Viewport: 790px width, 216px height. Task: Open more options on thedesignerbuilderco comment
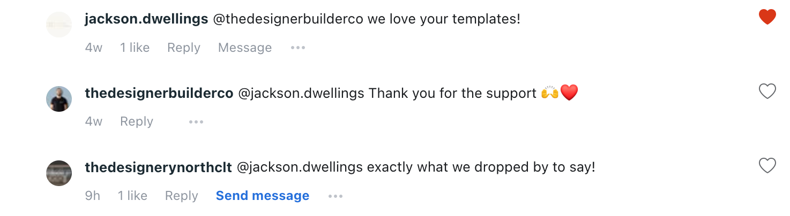point(196,122)
